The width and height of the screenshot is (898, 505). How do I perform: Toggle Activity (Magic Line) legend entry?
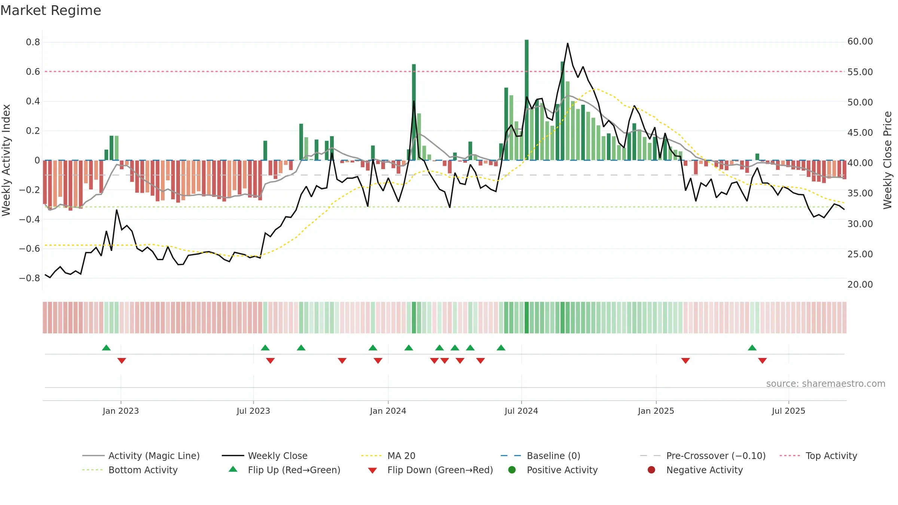(x=141, y=456)
